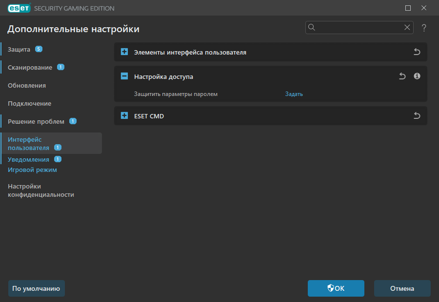439x302 pixels.
Task: Click the Отмена button
Action: pyautogui.click(x=402, y=288)
